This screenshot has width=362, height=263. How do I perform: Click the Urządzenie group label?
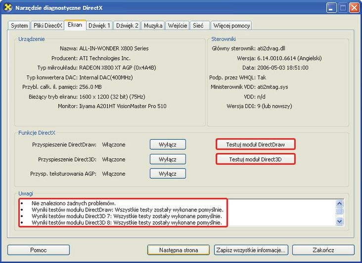(32, 39)
